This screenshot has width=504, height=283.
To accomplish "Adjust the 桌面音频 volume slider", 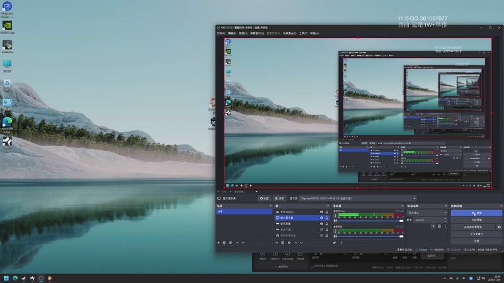I will (x=370, y=236).
